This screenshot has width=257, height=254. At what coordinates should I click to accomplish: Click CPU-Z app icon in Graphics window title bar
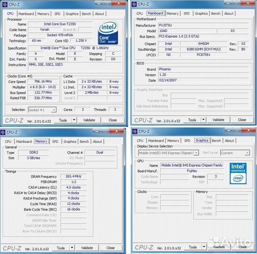135,131
